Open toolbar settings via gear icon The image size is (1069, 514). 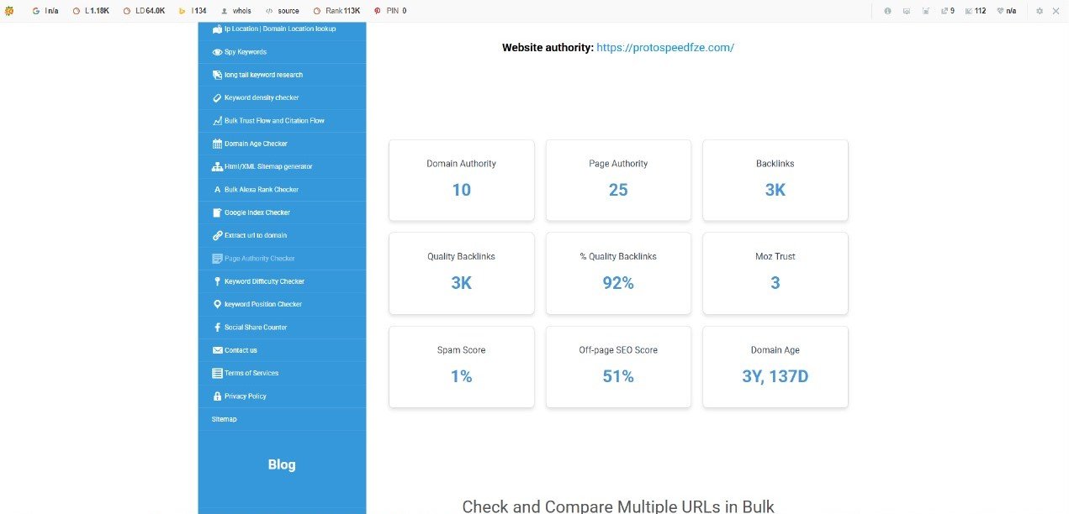click(1040, 11)
